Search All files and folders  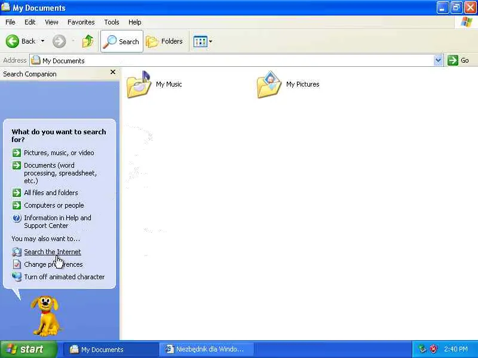click(x=51, y=193)
